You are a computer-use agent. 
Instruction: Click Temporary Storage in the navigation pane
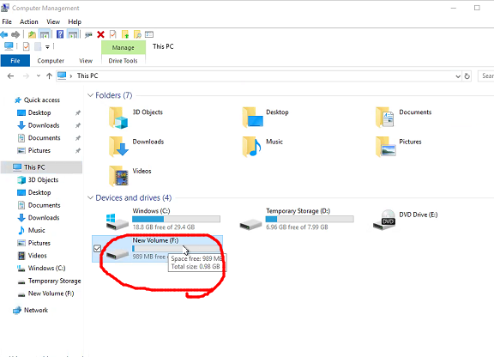click(x=49, y=281)
